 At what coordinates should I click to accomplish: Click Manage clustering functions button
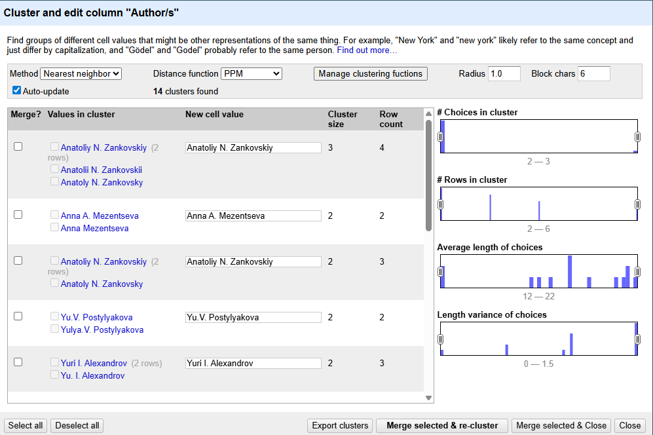tap(371, 74)
